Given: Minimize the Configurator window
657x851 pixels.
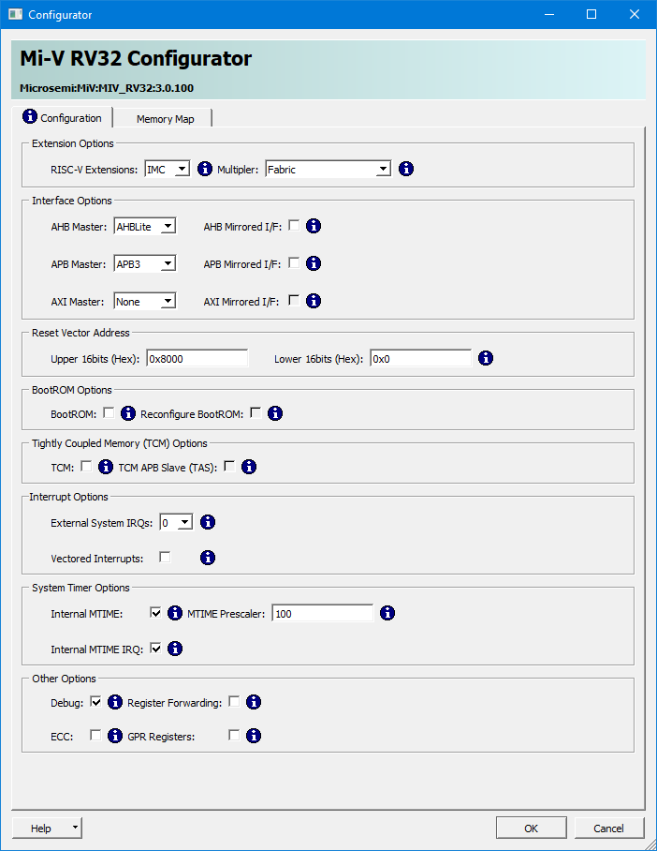Looking at the screenshot, I should (549, 15).
